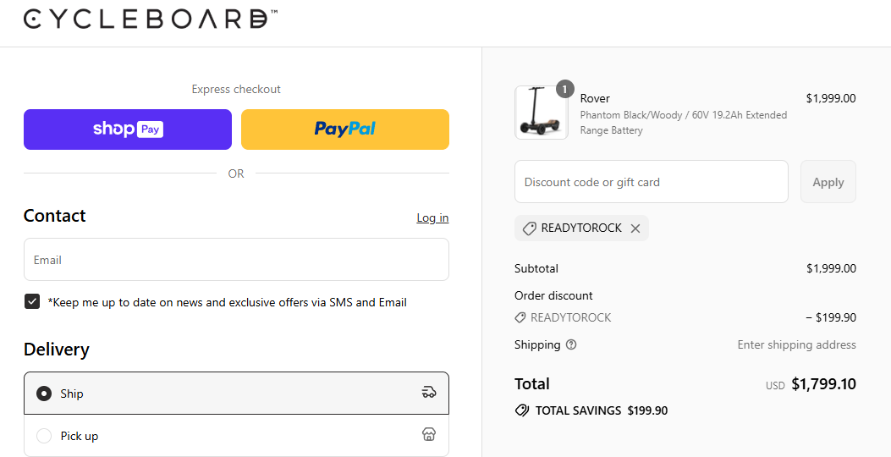This screenshot has width=891, height=457.
Task: Apply the discount code
Action: pyautogui.click(x=828, y=182)
